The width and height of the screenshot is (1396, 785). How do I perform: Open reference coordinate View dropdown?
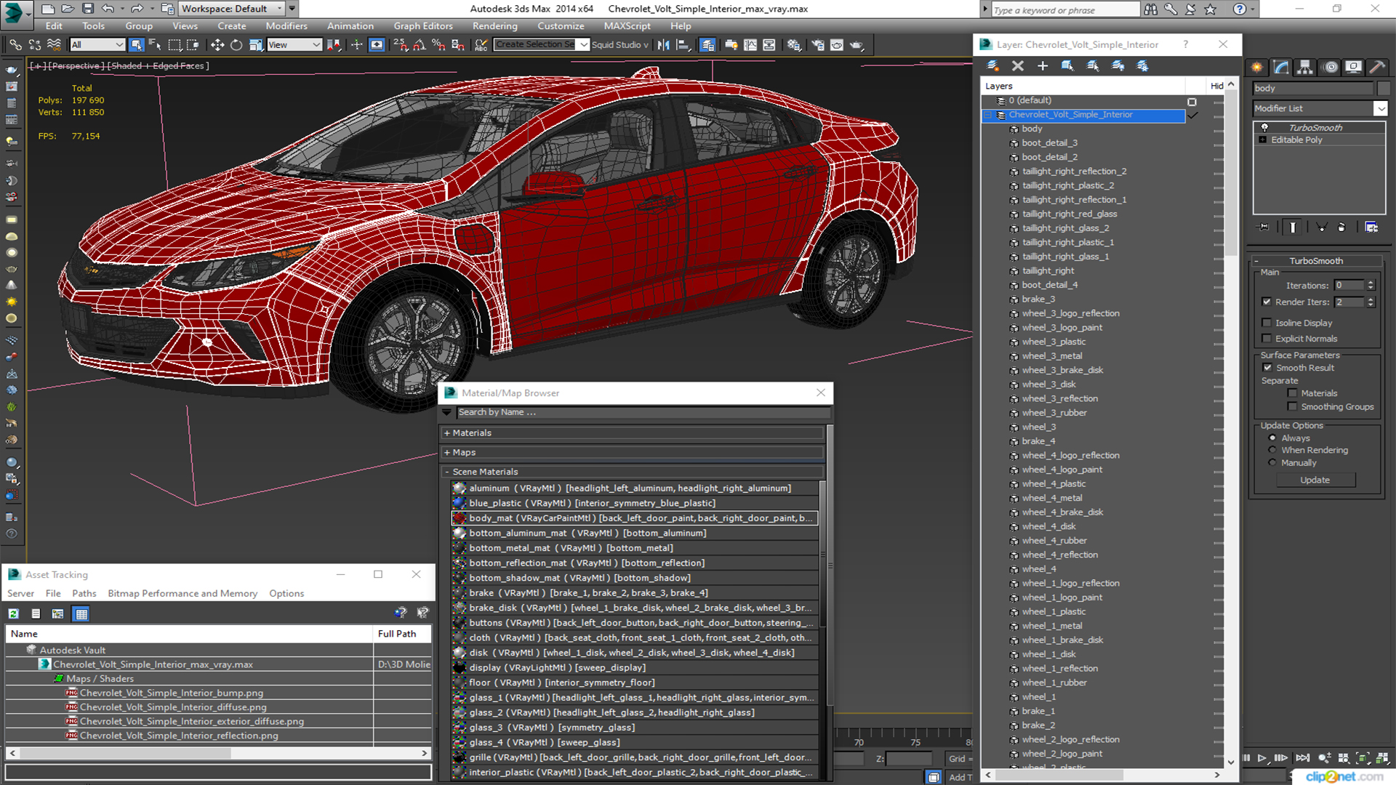click(x=294, y=45)
